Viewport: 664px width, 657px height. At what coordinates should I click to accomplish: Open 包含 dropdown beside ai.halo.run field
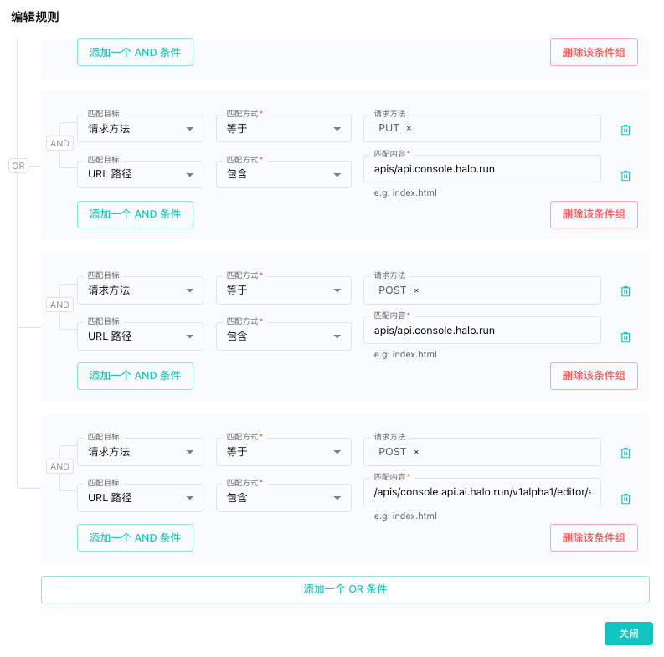point(284,498)
